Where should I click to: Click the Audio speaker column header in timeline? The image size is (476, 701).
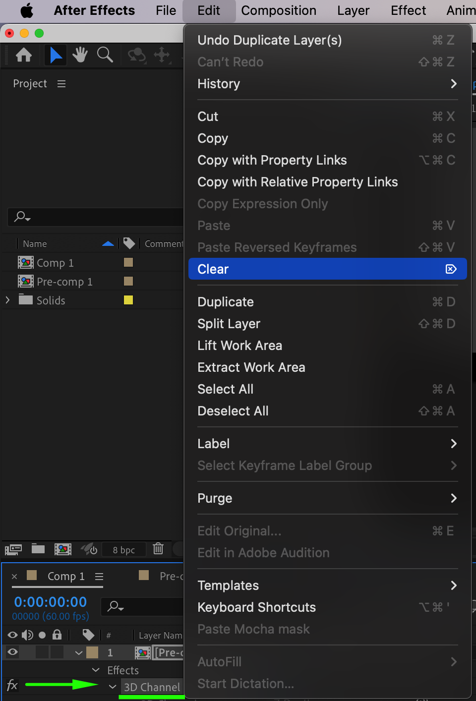27,635
